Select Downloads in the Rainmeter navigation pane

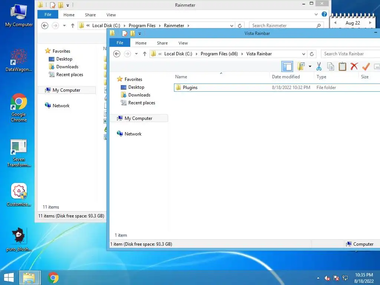(x=68, y=67)
